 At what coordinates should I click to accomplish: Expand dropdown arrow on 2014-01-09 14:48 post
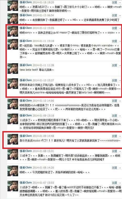pyautogui.click(x=120, y=136)
